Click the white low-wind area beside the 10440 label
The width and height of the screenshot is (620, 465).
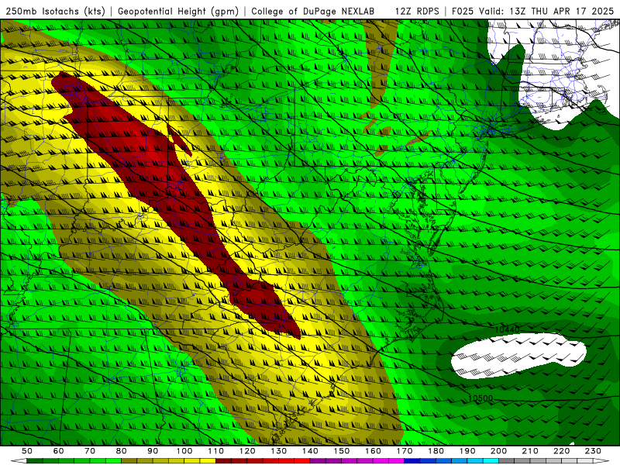[x=518, y=356]
